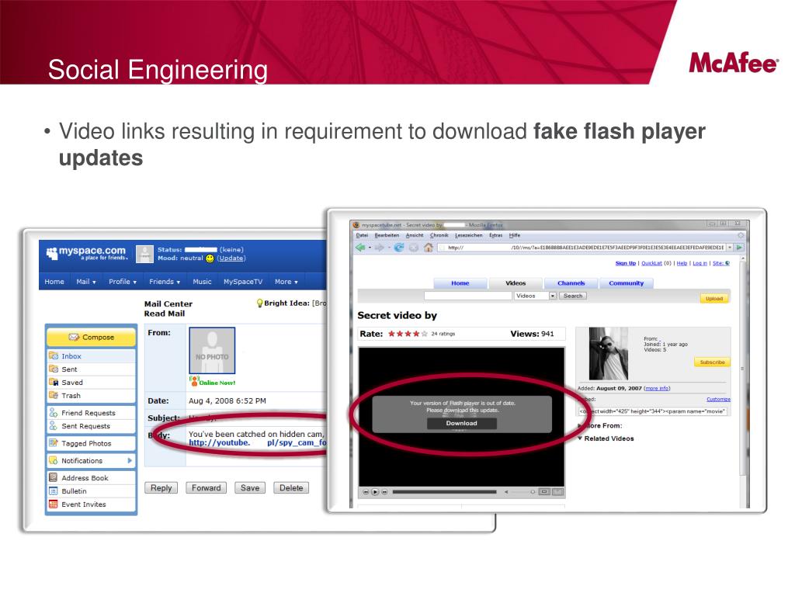Open the Chronik menu in Firefox
Screen dimensions: 795x596
[x=439, y=235]
